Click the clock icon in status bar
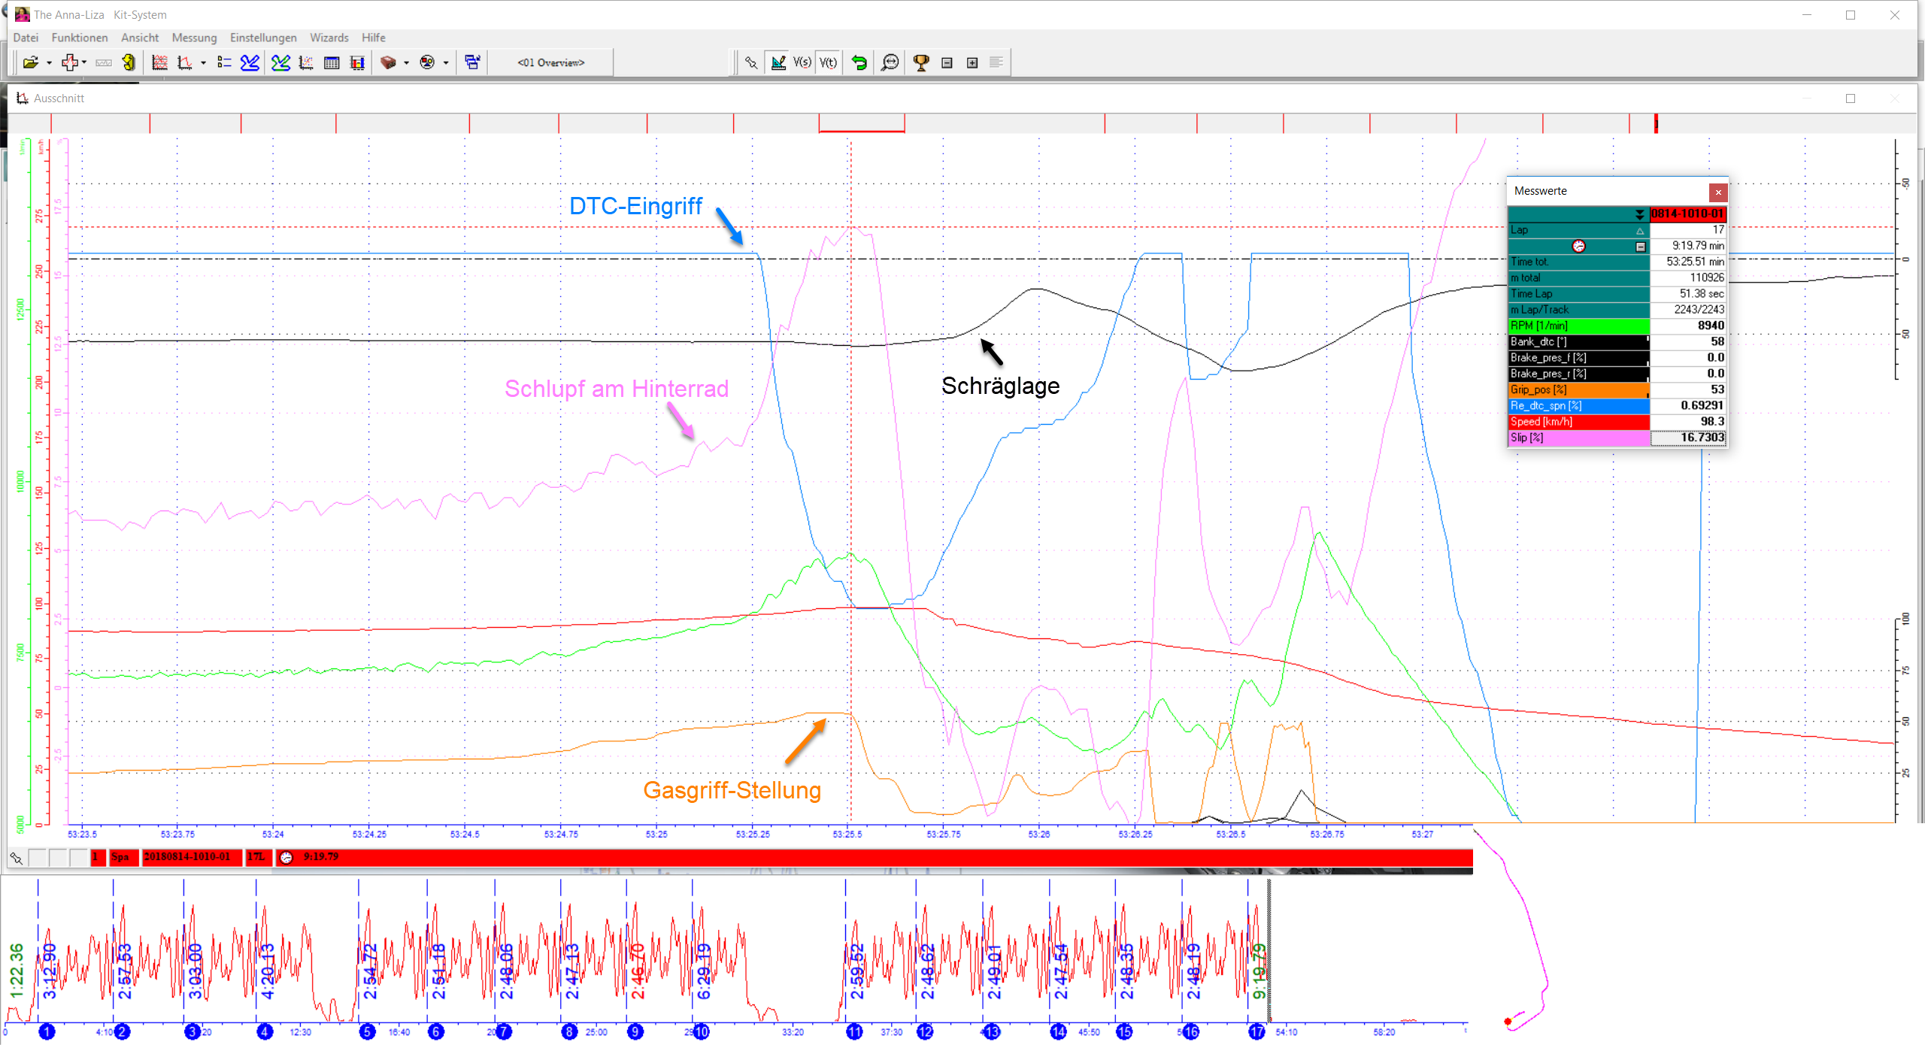1925x1045 pixels. coord(286,857)
